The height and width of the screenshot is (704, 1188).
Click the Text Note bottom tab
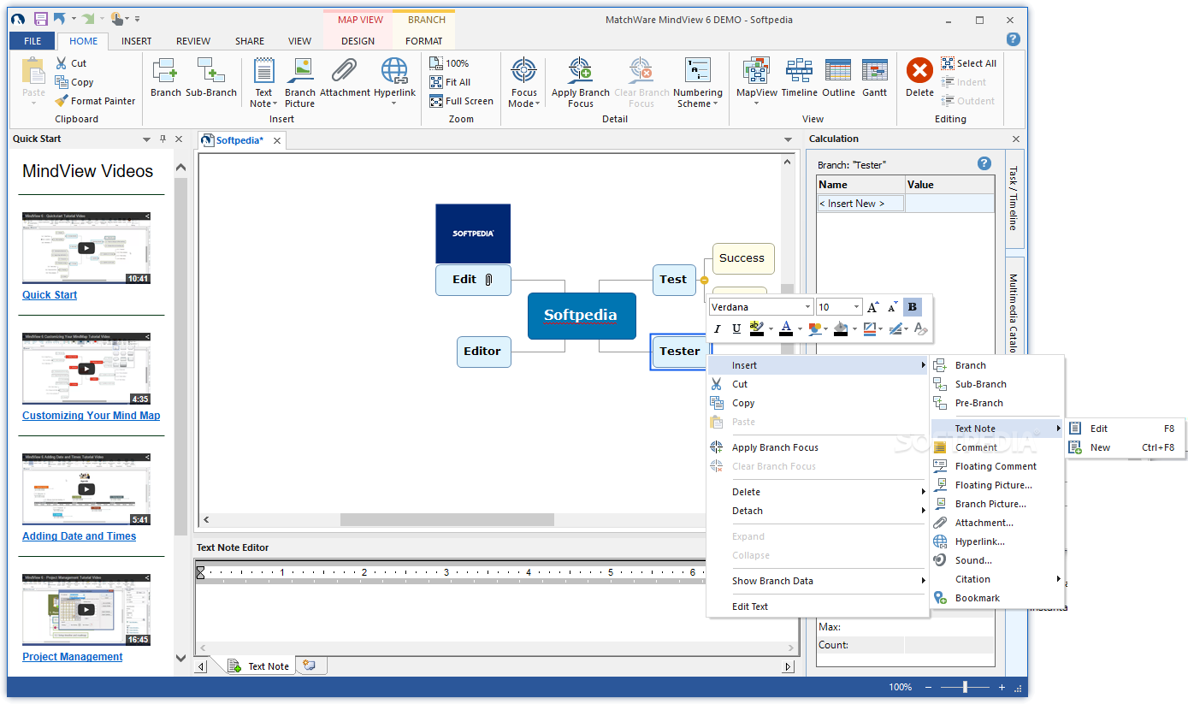point(260,666)
